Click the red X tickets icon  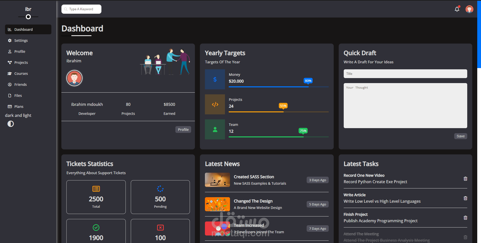[160, 227]
